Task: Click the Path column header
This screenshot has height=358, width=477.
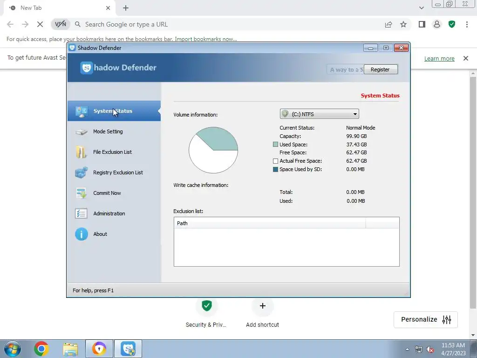Action: coord(270,223)
